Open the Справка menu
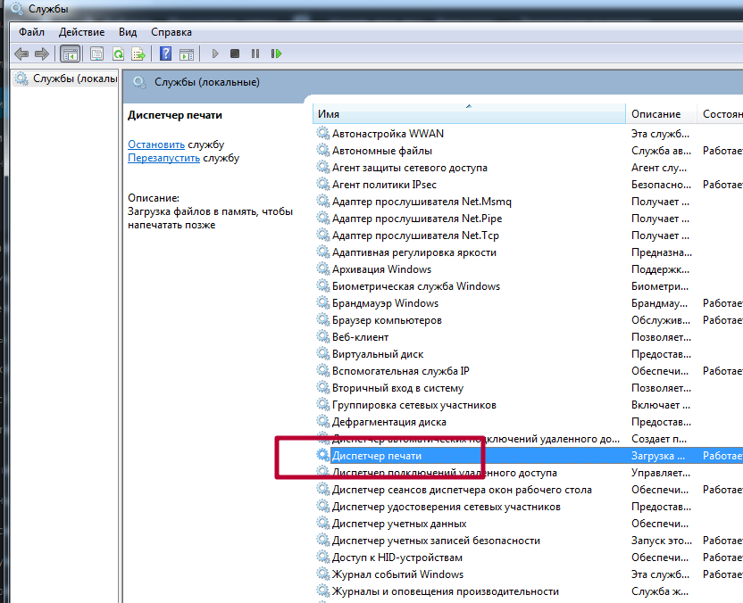The image size is (743, 603). coord(171,32)
